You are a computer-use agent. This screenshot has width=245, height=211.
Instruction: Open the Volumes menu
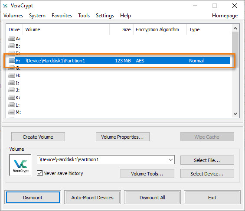coord(13,16)
